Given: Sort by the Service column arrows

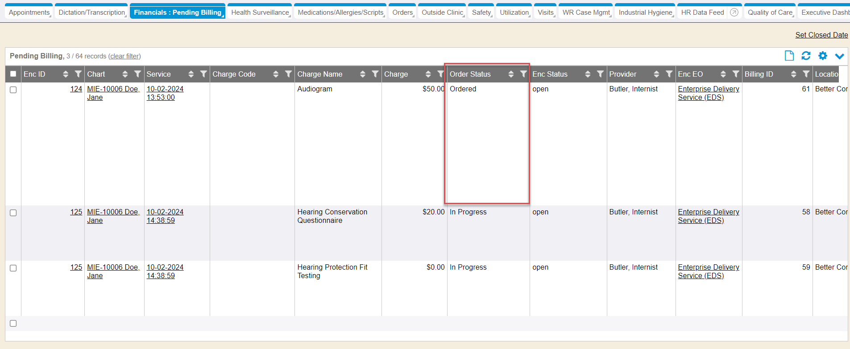Looking at the screenshot, I should pyautogui.click(x=191, y=74).
